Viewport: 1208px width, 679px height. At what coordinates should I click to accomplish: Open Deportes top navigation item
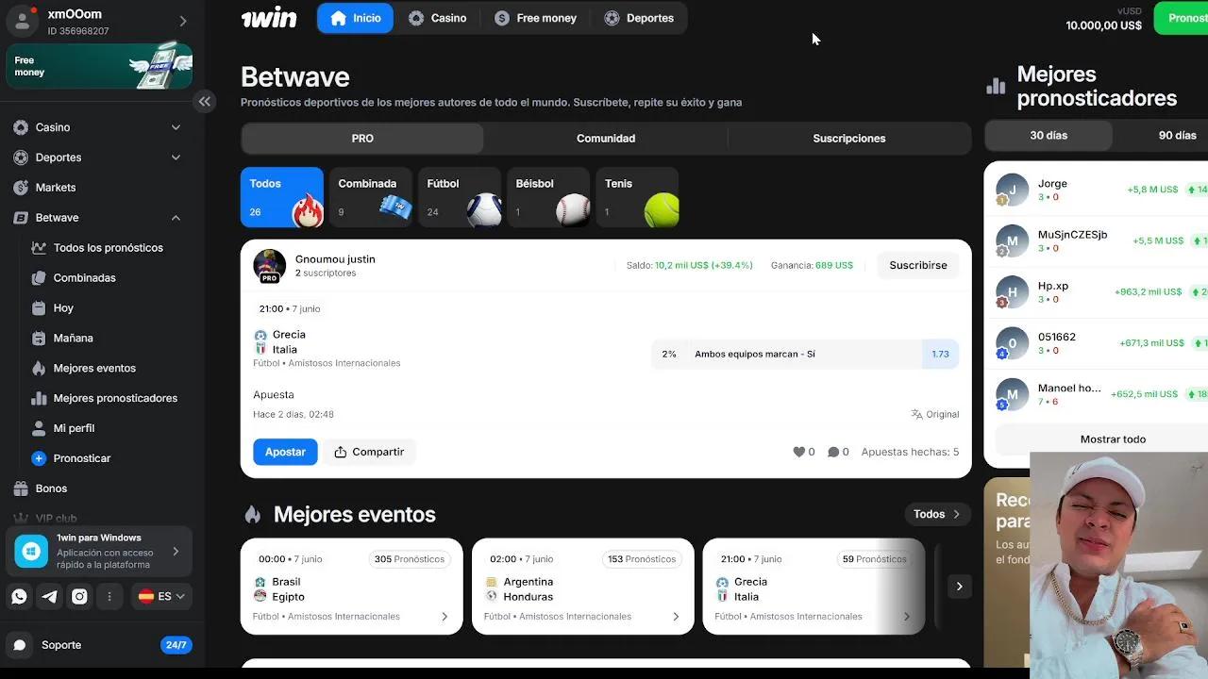[639, 18]
